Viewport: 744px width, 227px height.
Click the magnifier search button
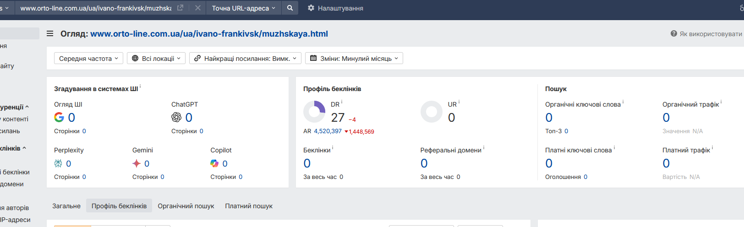(290, 8)
